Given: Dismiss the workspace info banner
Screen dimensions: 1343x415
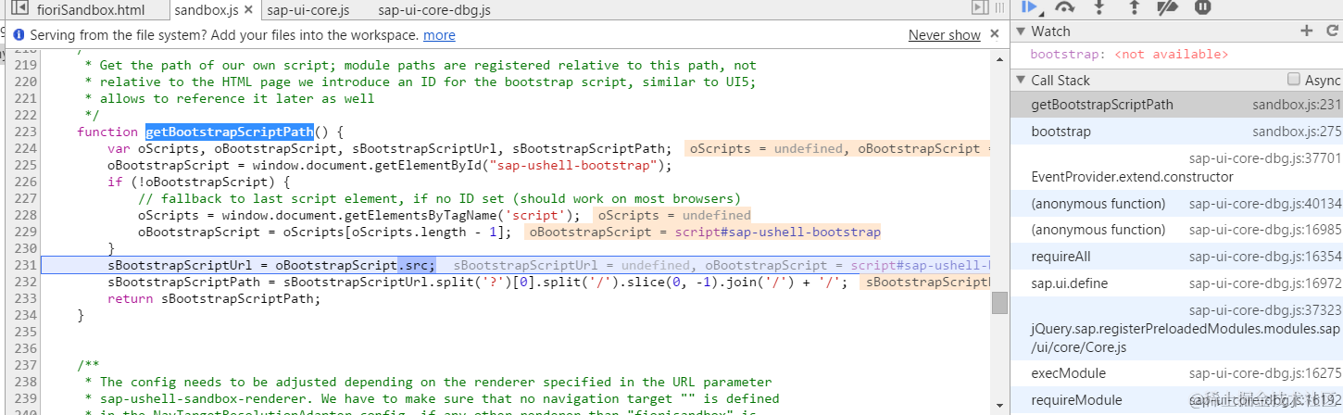Looking at the screenshot, I should pyautogui.click(x=995, y=34).
